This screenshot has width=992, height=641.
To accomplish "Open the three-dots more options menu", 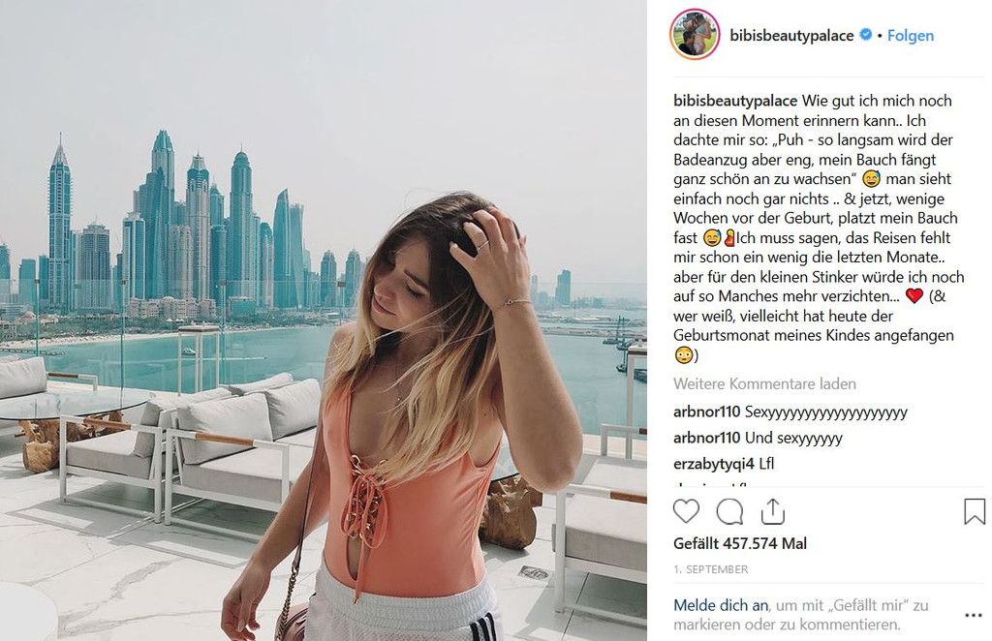I will point(973,615).
